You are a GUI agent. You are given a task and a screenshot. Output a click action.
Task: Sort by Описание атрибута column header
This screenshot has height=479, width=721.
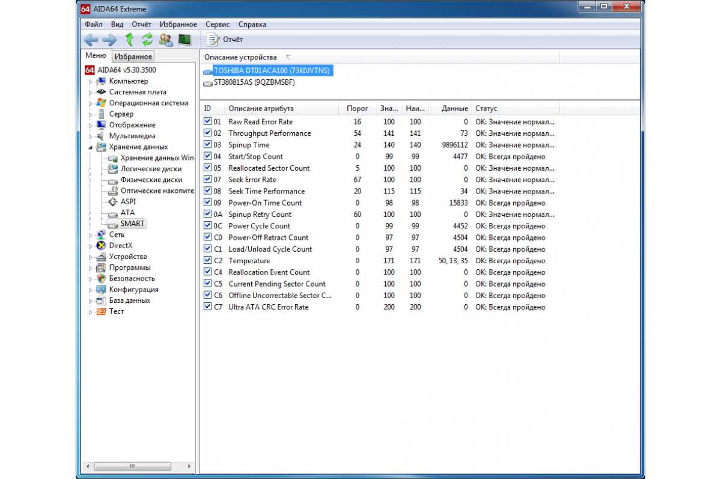(x=282, y=109)
